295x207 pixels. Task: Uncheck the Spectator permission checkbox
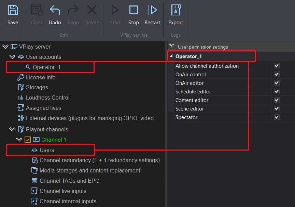click(x=277, y=117)
